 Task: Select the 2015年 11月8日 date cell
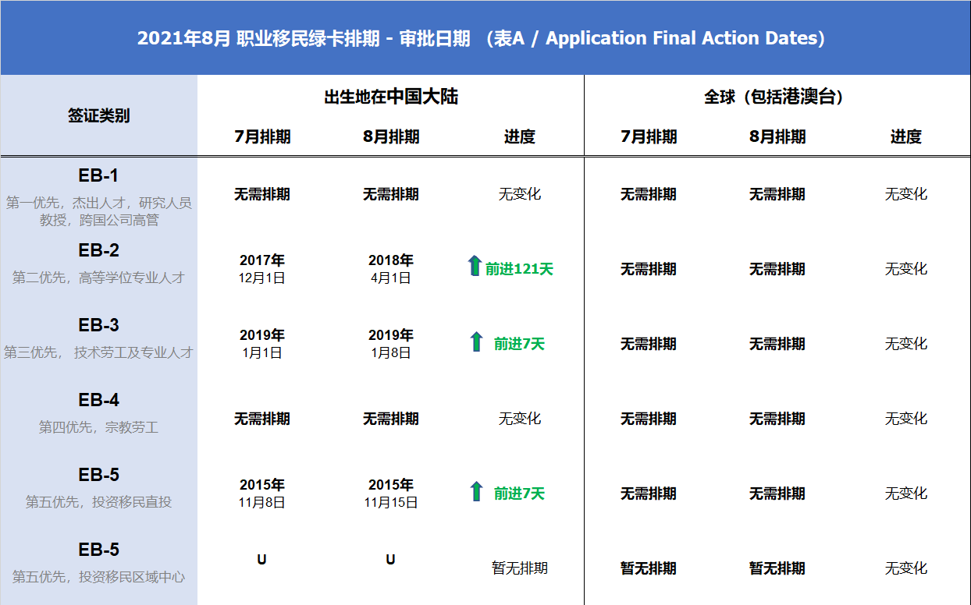point(261,494)
